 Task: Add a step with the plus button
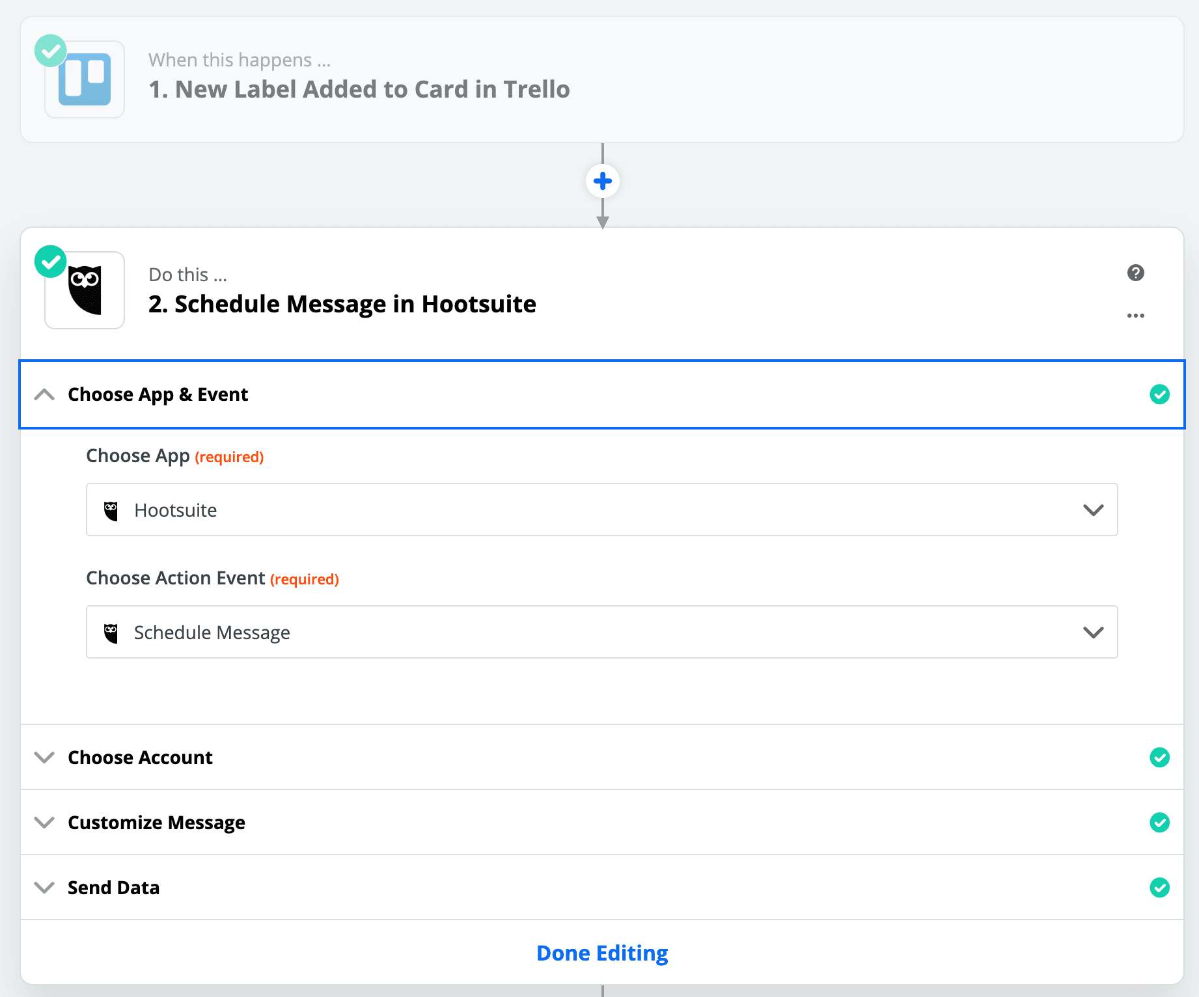pyautogui.click(x=603, y=181)
